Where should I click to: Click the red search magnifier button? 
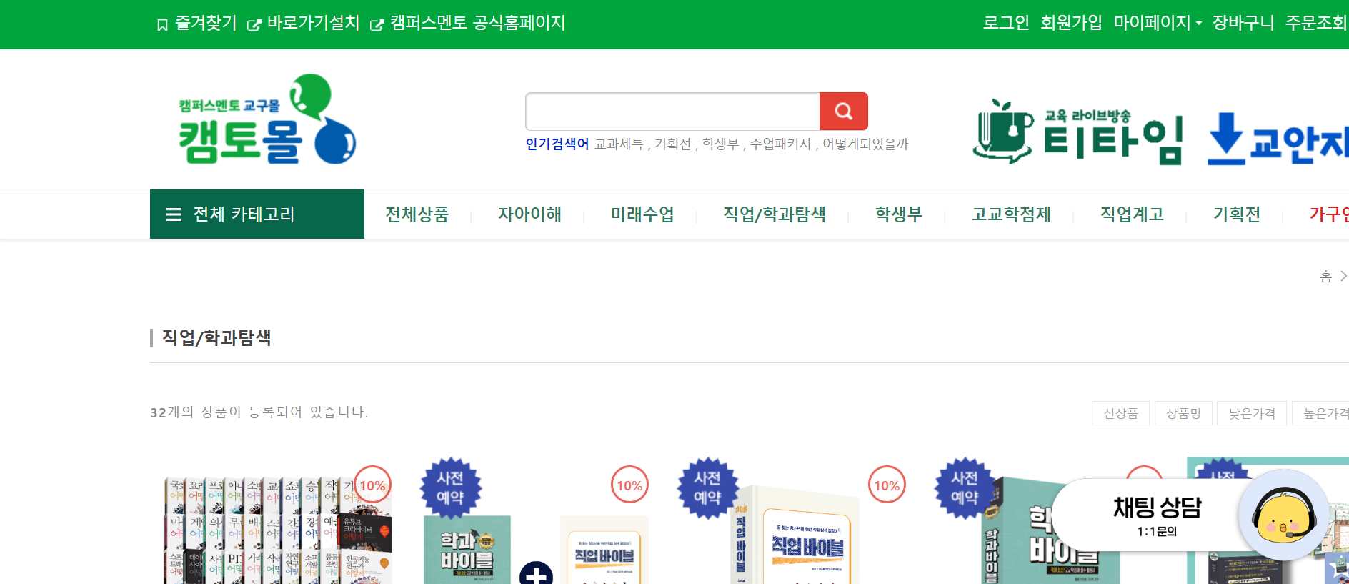click(843, 112)
